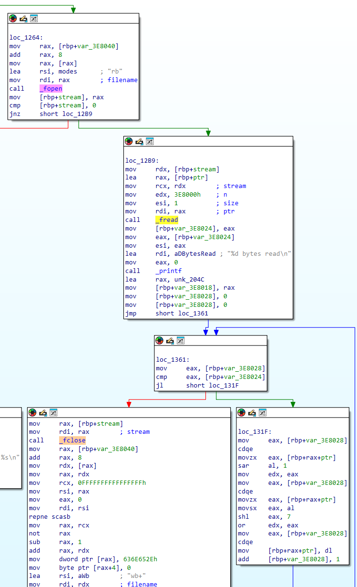
Task: Click the loc_12B9: label line
Action: coord(143,161)
